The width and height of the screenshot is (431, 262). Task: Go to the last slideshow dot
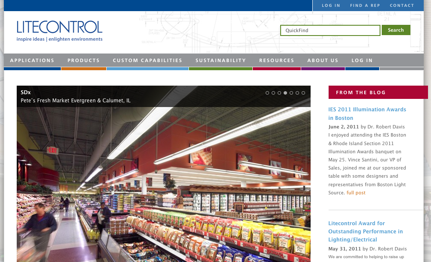click(x=303, y=93)
